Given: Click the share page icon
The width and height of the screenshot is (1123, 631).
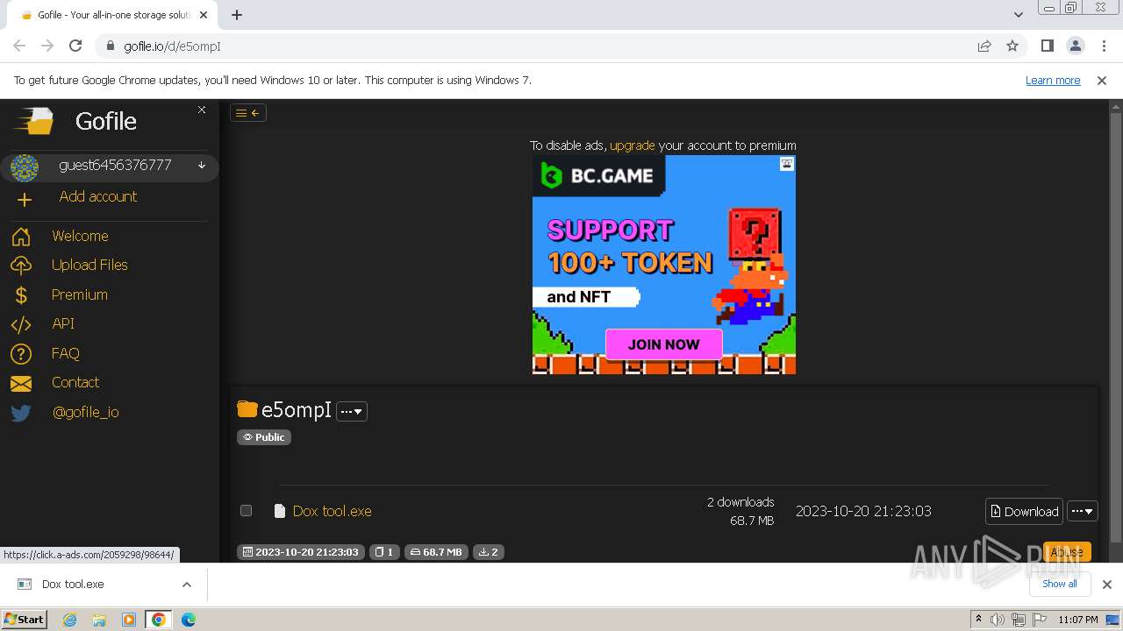Looking at the screenshot, I should [984, 46].
